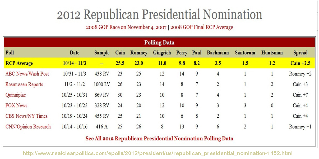
Task: Open the 2008 GOP Final RCP Average link
Action: [202, 27]
